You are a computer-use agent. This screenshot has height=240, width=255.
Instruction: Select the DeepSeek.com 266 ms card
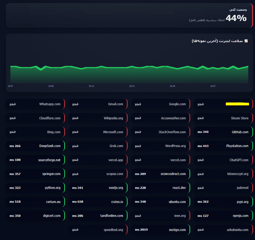[x=35, y=146]
